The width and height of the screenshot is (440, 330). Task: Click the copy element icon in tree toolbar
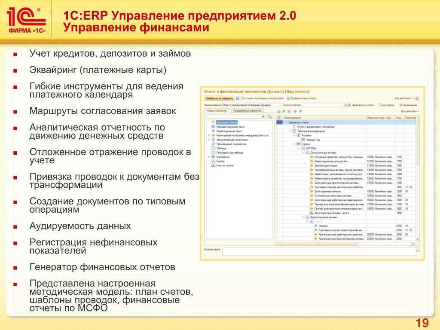pos(278,111)
